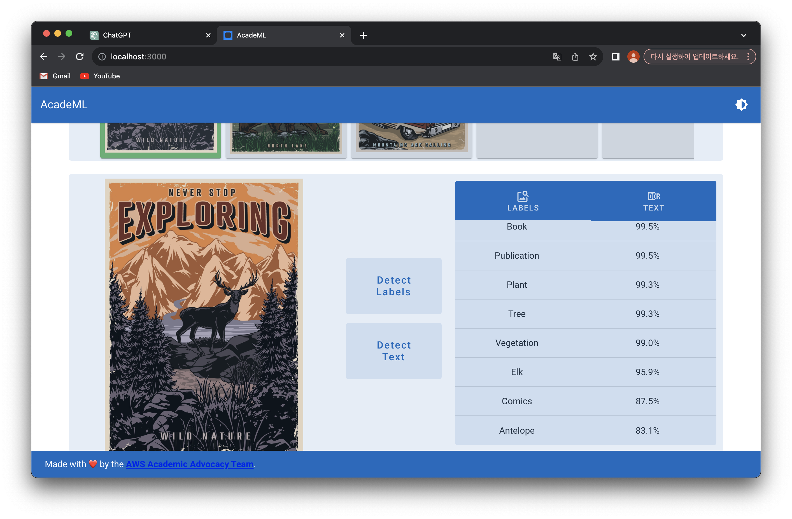Click the site information icon in address bar

(102, 57)
